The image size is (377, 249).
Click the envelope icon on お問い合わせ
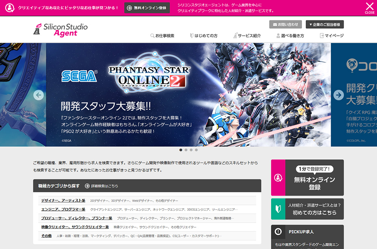click(x=275, y=25)
